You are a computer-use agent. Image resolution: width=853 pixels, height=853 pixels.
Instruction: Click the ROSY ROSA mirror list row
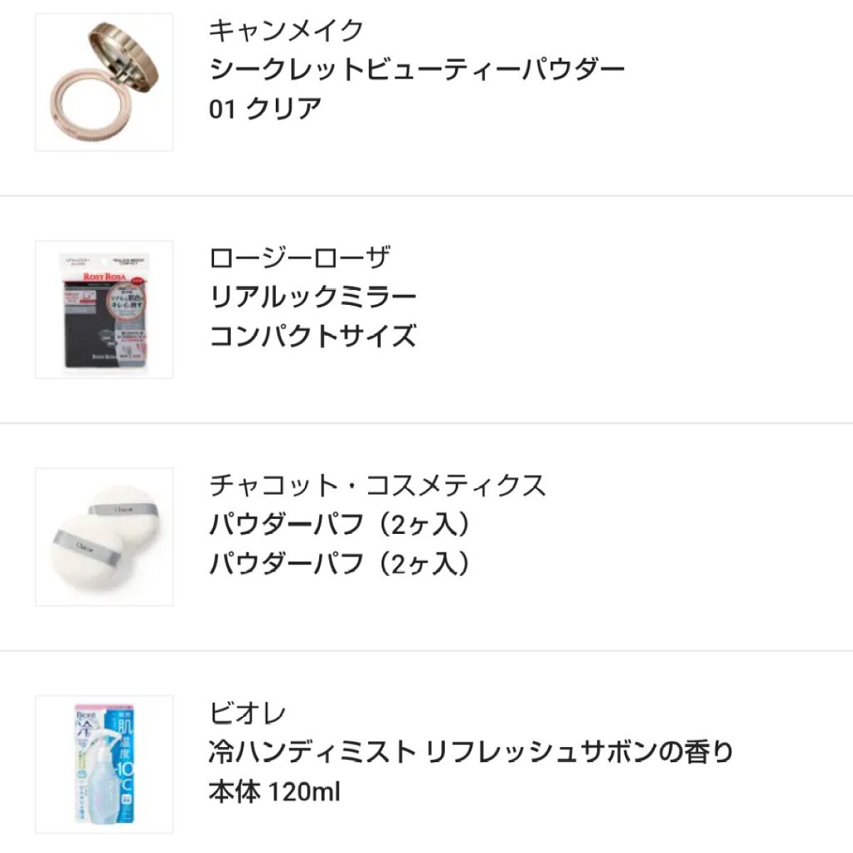pyautogui.click(x=426, y=311)
